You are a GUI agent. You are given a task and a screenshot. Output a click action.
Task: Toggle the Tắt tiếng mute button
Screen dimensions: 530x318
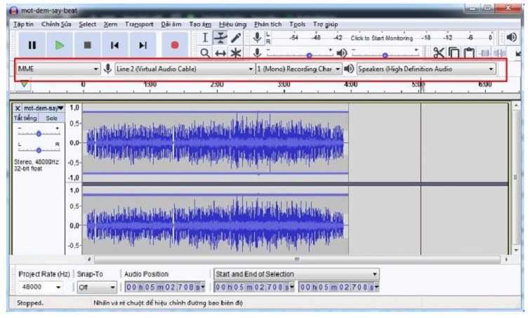[x=25, y=118]
